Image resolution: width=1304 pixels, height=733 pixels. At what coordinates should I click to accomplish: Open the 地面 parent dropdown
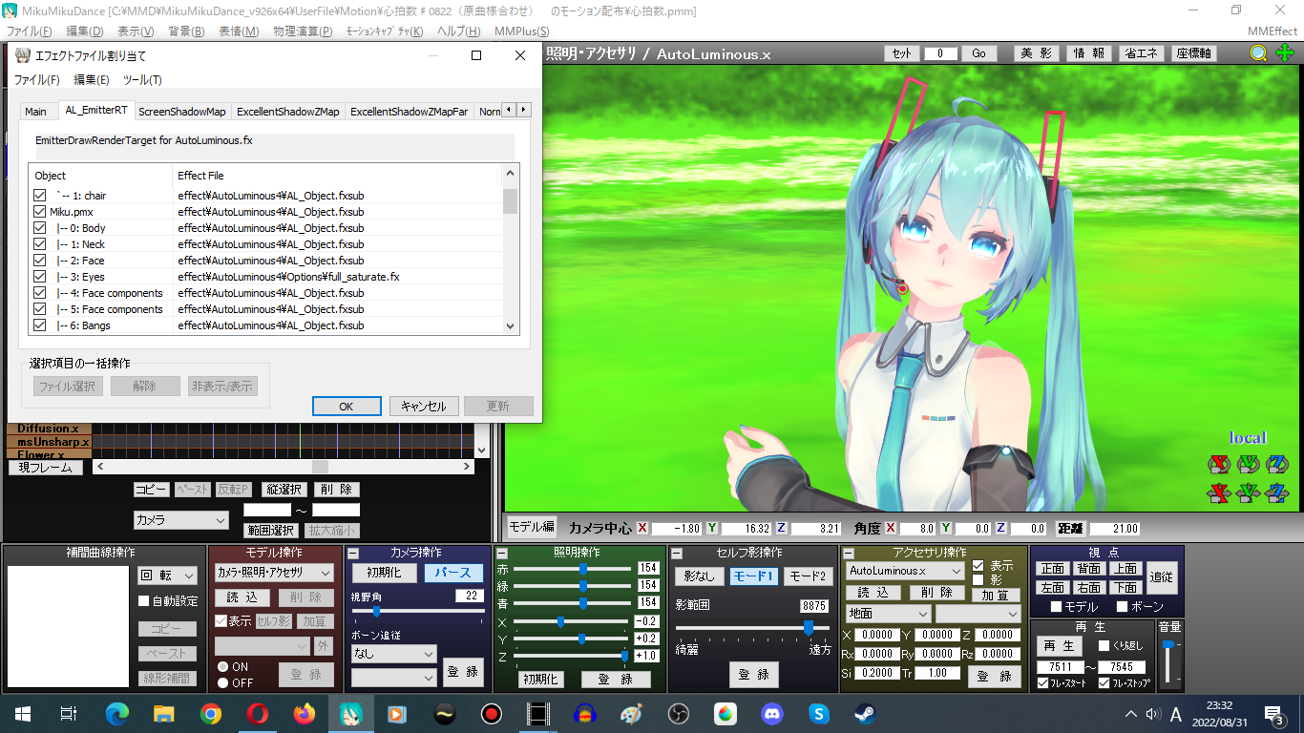click(888, 614)
